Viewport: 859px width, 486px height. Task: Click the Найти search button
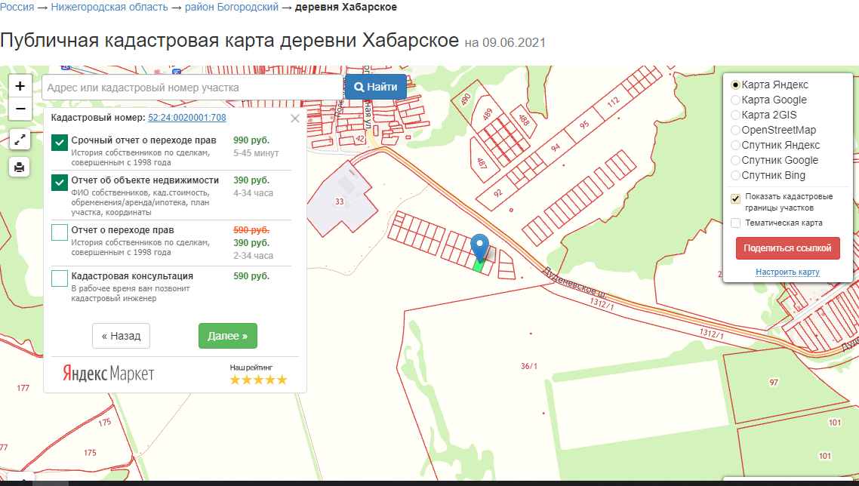click(376, 87)
